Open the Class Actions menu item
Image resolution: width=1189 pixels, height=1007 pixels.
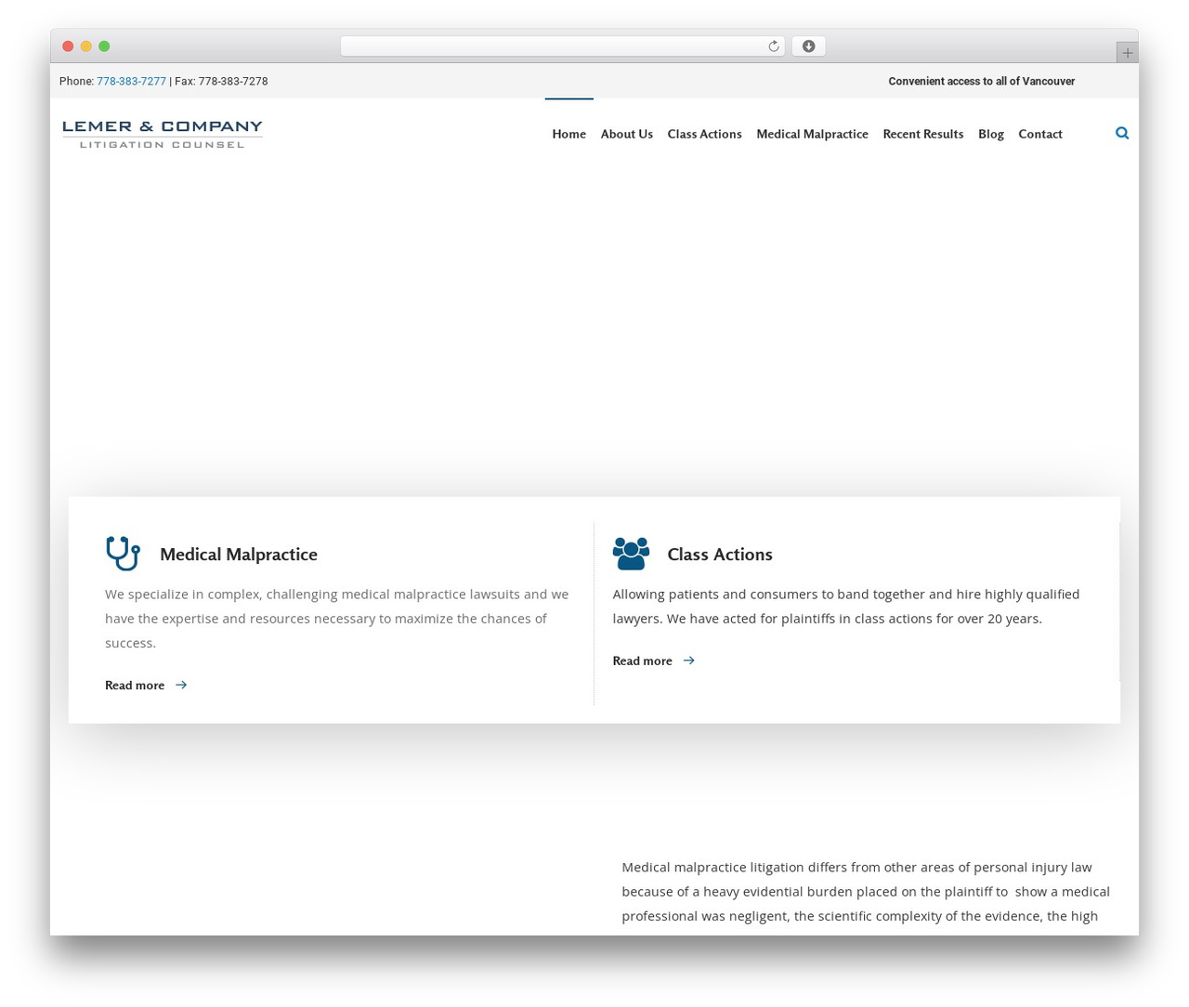(x=704, y=134)
